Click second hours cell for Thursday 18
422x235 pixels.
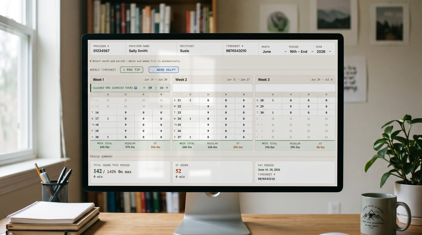126,125
